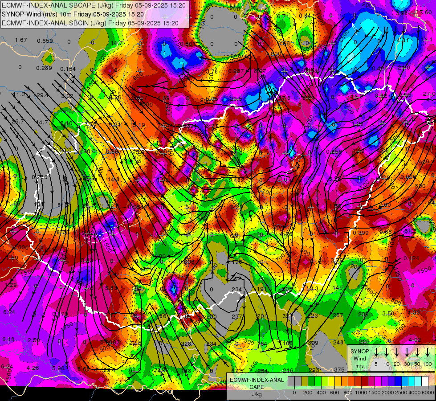Click station value 26.7
Image resolution: width=436 pixels, height=401 pixels.
(17, 122)
